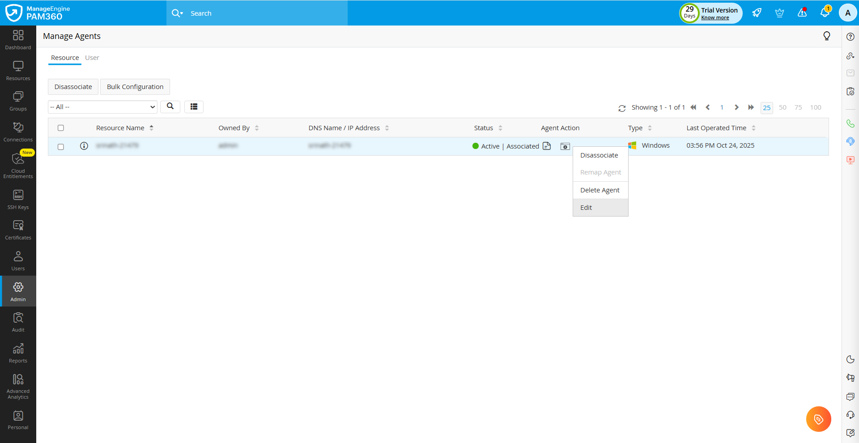Screen dimensions: 859x443
Task: Click the Disassociate button above the table
Action: tap(73, 87)
